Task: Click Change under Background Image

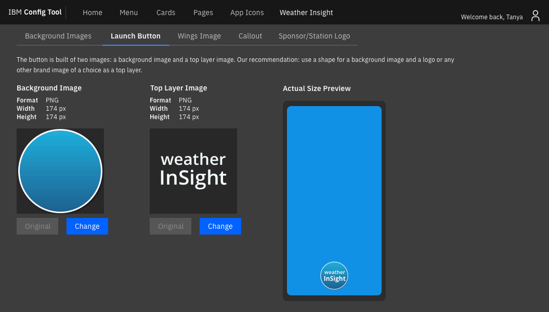Action: tap(87, 226)
